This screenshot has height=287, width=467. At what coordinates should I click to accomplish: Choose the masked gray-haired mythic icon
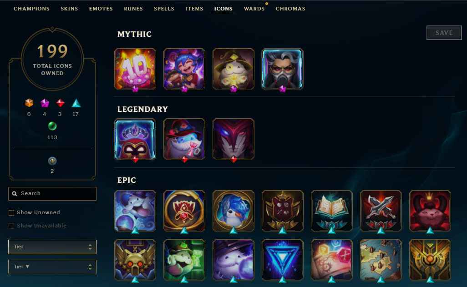(282, 69)
